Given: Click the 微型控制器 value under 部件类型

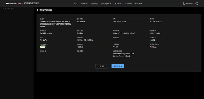Looking at the screenshot, I should pos(81,22).
